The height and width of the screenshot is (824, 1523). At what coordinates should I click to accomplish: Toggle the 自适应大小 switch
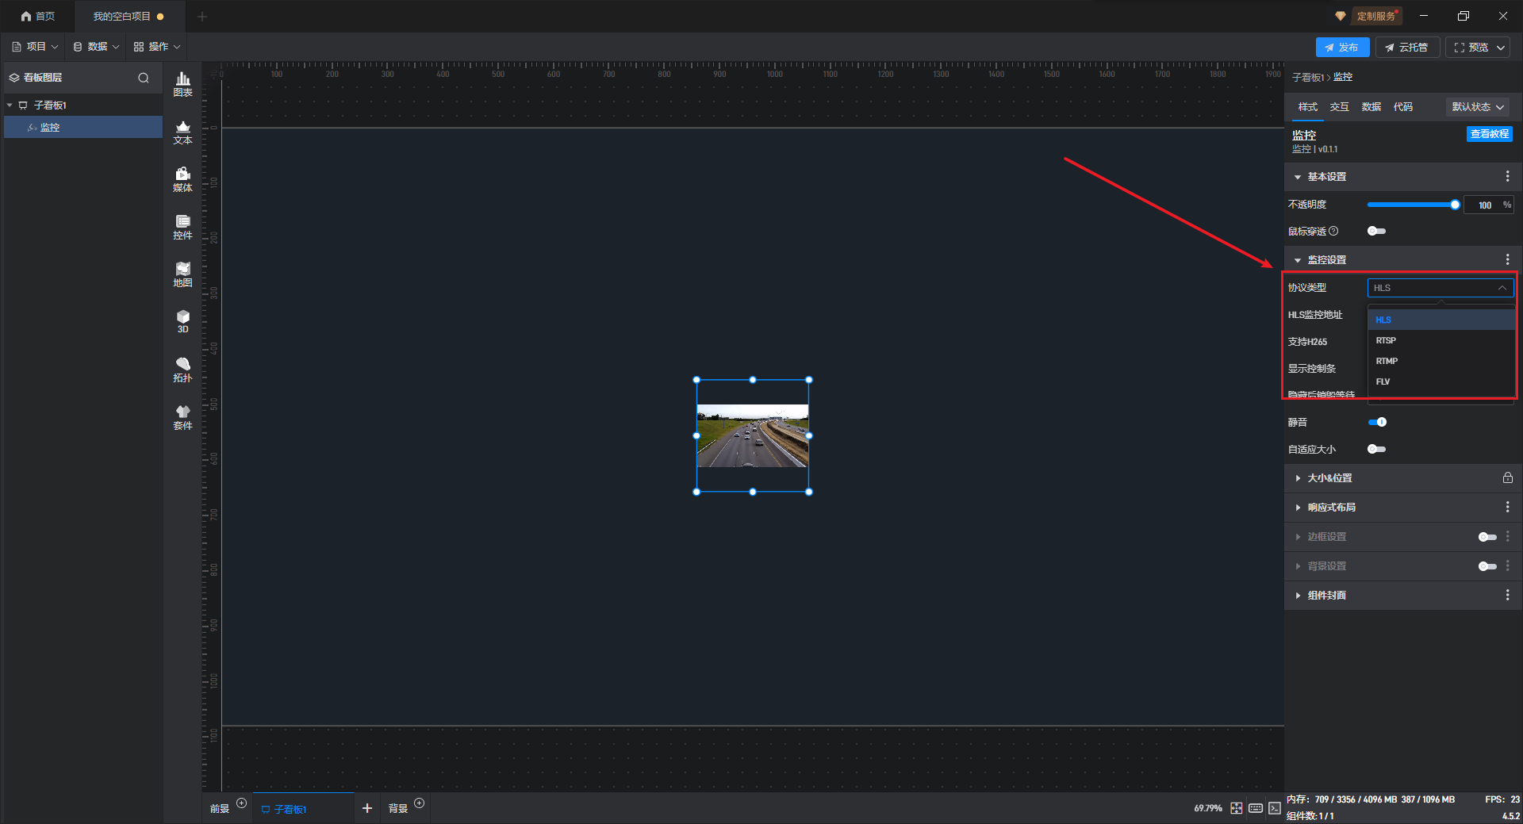[1376, 450]
